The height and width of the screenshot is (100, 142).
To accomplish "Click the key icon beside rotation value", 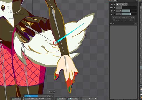I will pos(52,96).
